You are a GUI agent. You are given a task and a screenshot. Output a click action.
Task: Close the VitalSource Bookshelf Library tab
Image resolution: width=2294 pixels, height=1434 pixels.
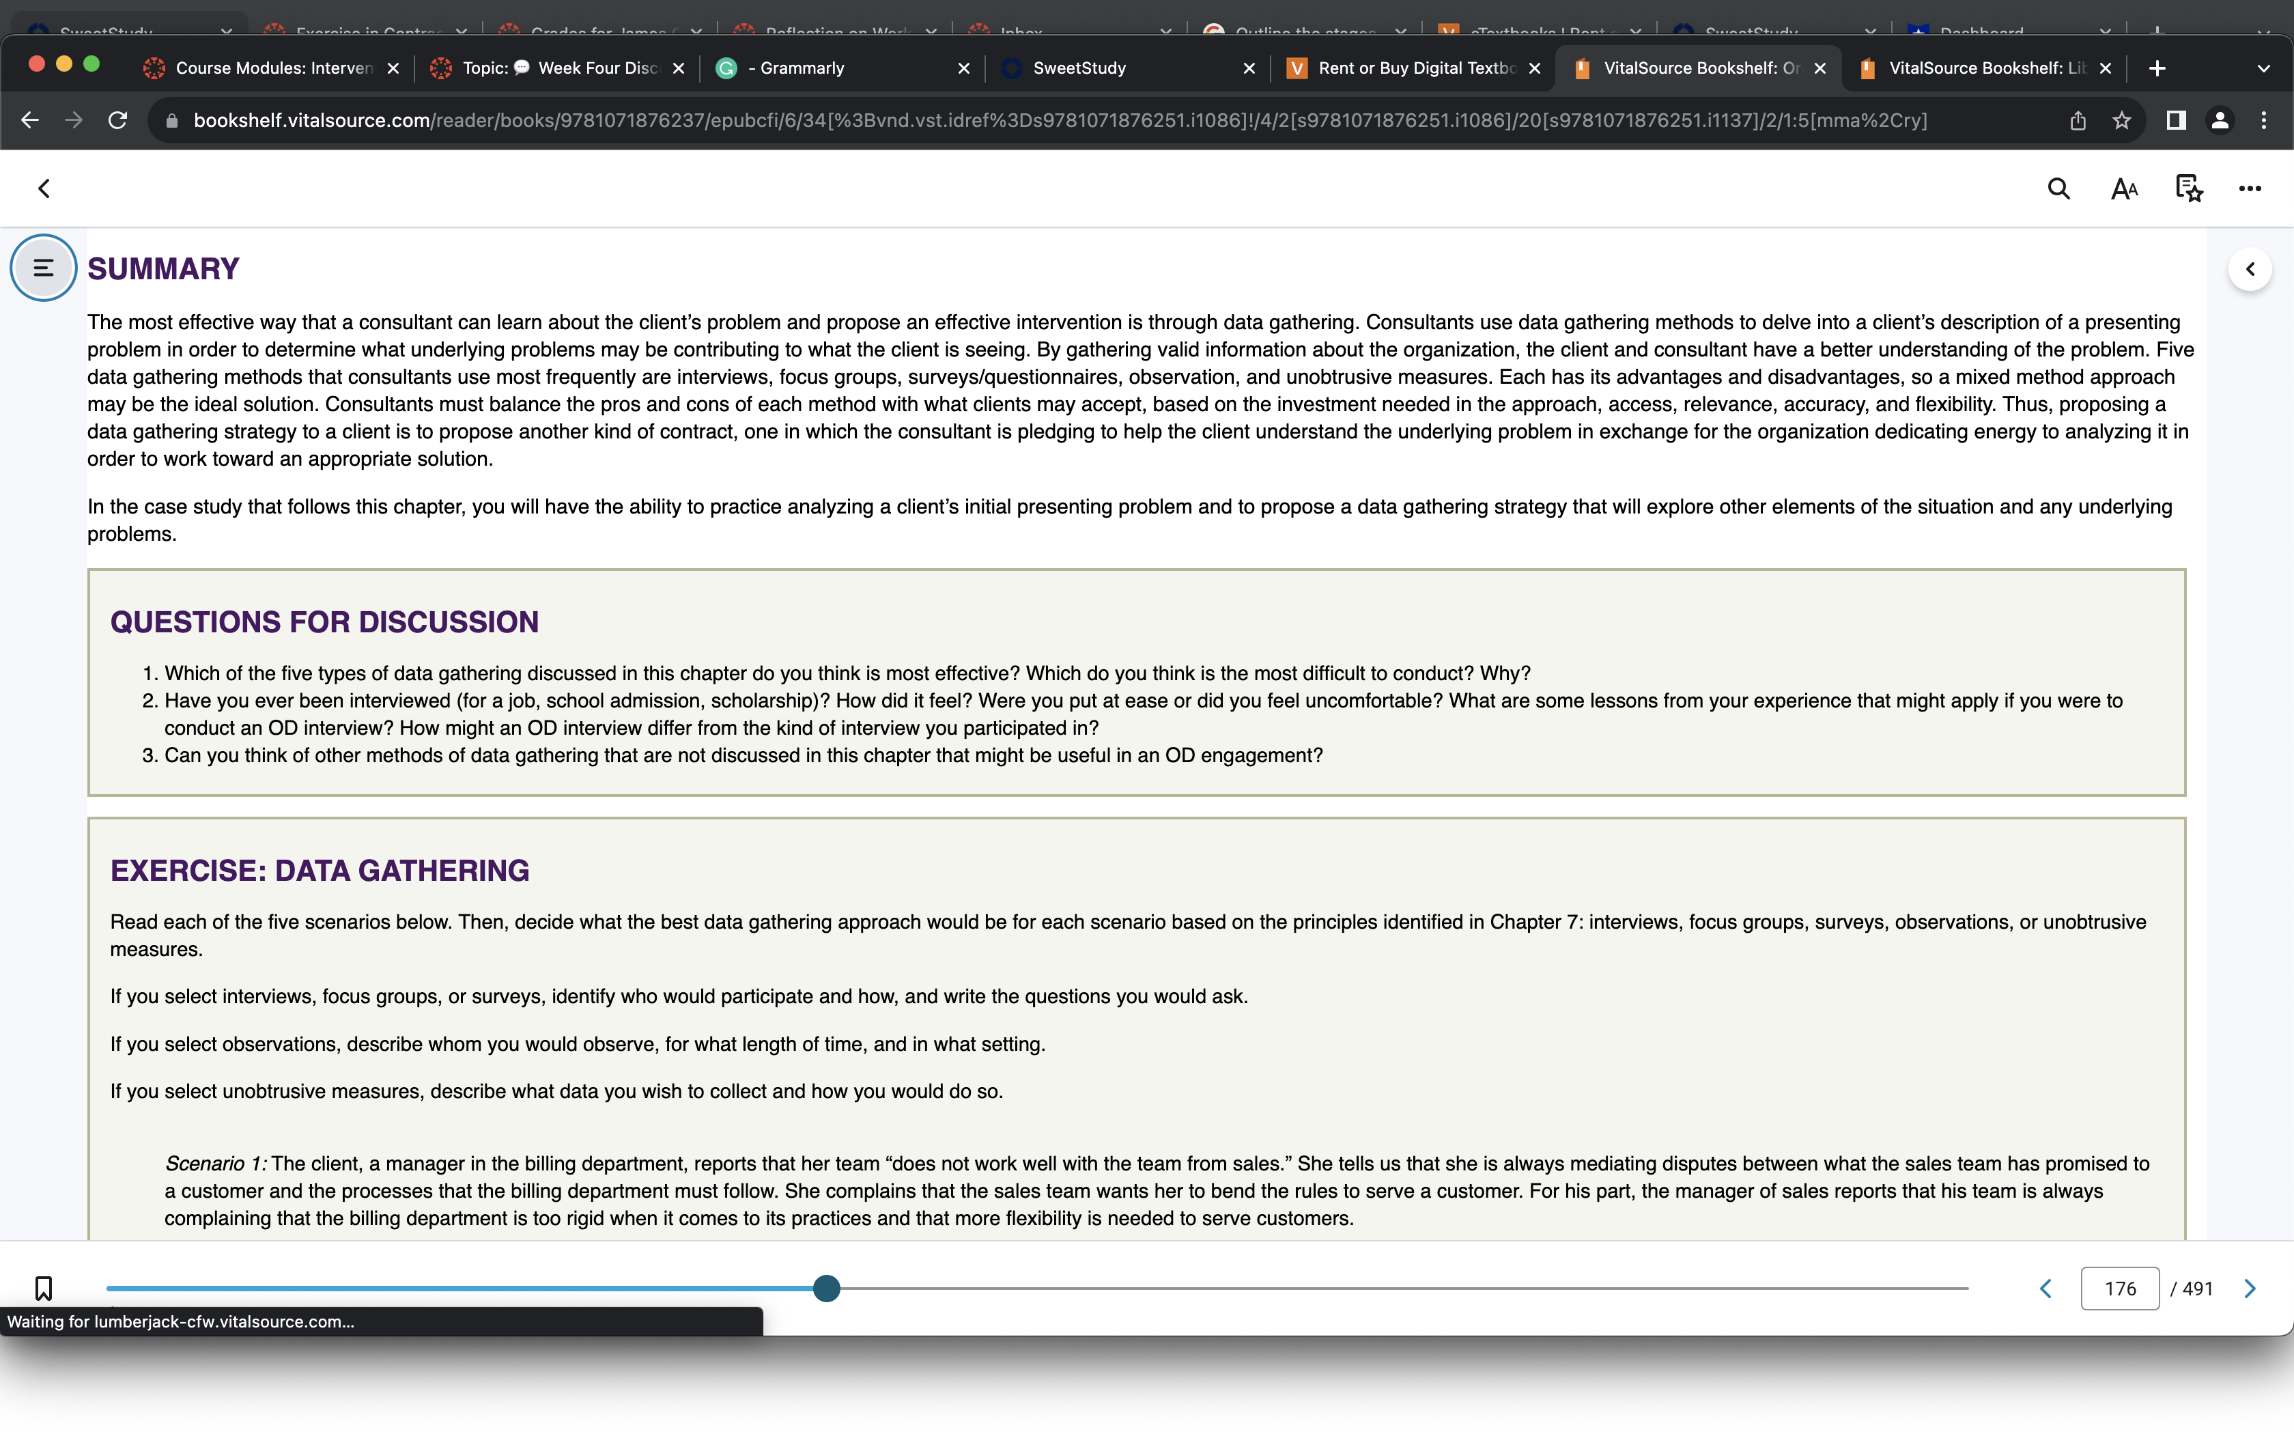tap(2106, 68)
